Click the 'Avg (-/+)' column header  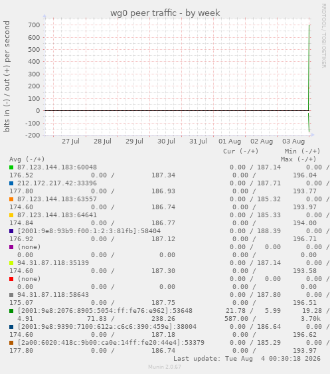[x=27, y=159]
